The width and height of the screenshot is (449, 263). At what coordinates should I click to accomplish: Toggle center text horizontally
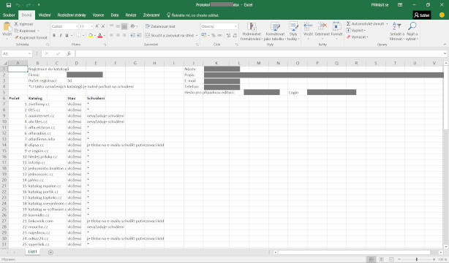[x=118, y=35]
